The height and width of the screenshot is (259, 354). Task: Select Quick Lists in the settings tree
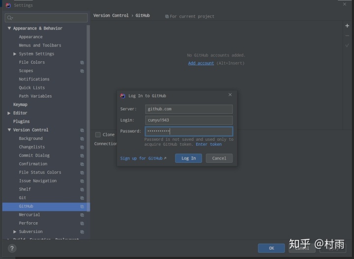(32, 88)
